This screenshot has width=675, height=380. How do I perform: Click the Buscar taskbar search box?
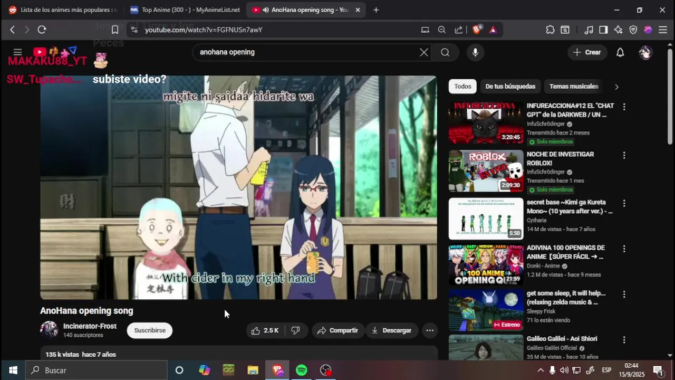click(97, 370)
